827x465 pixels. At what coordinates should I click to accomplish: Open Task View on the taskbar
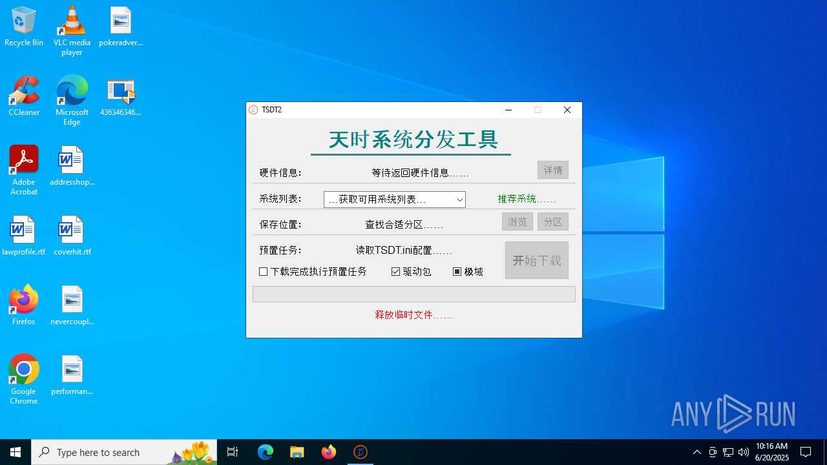click(x=233, y=452)
